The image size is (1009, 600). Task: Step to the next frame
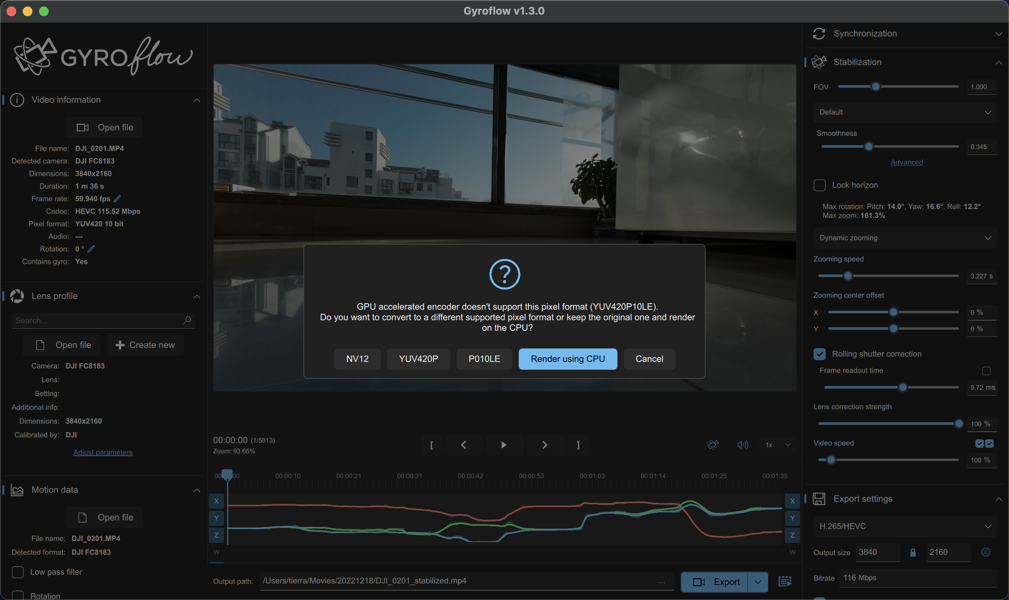click(545, 445)
